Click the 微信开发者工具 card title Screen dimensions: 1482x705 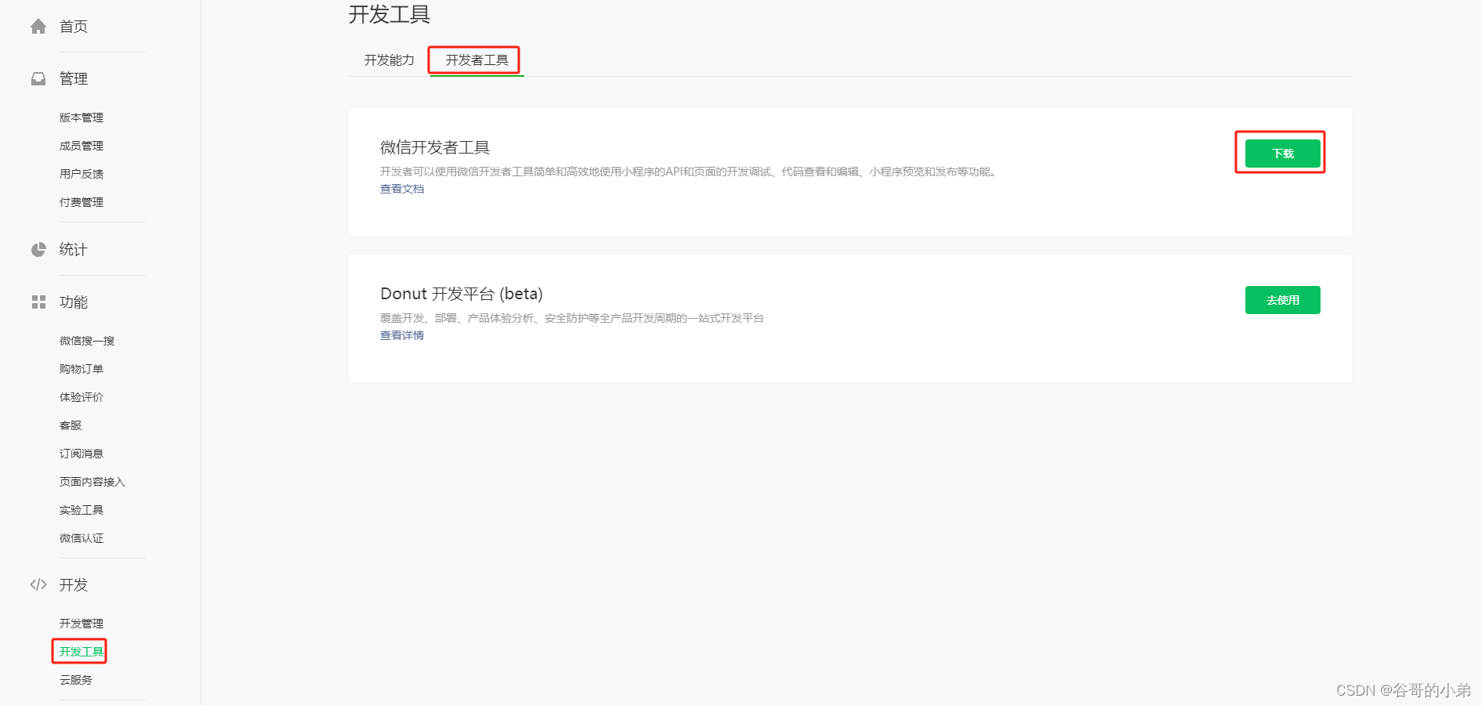coord(435,147)
